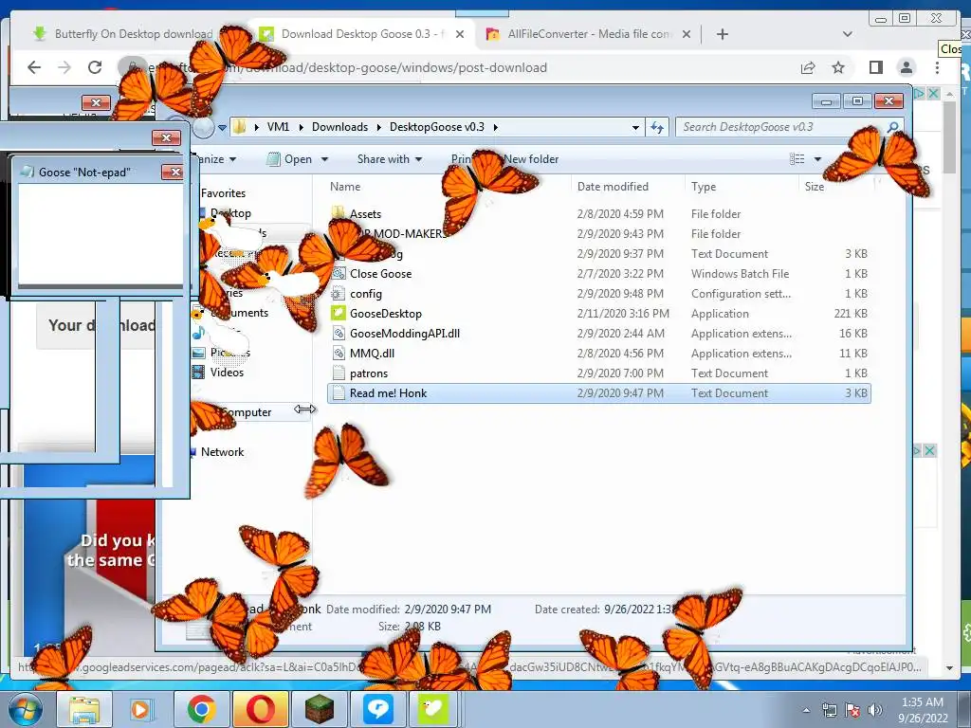
Task: Open the Open toolbar button
Action: coord(289,159)
